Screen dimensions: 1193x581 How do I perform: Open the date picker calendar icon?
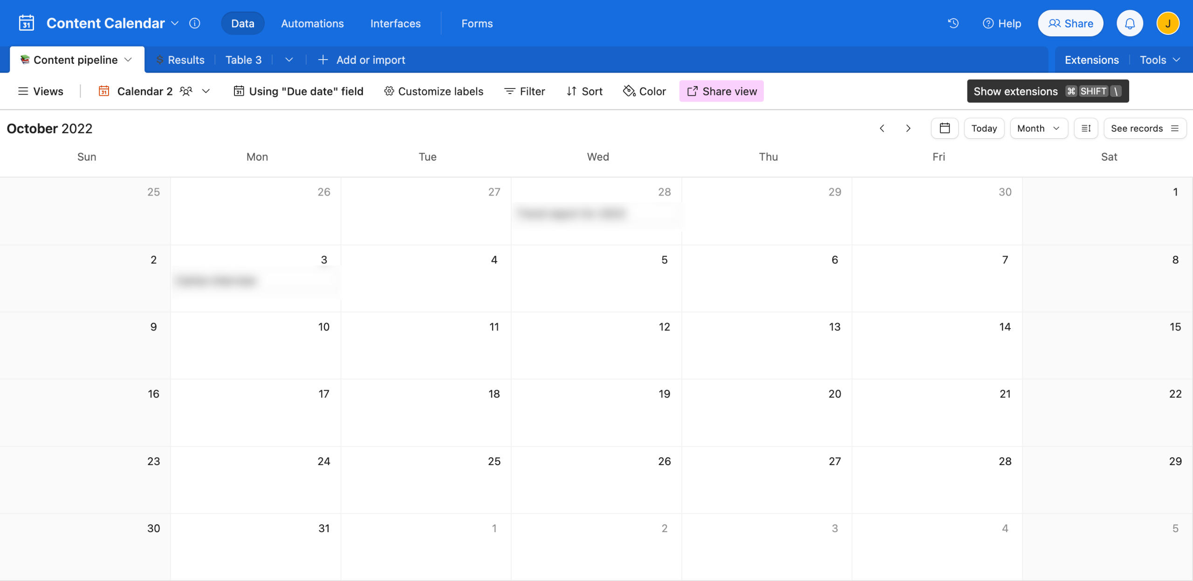tap(945, 128)
